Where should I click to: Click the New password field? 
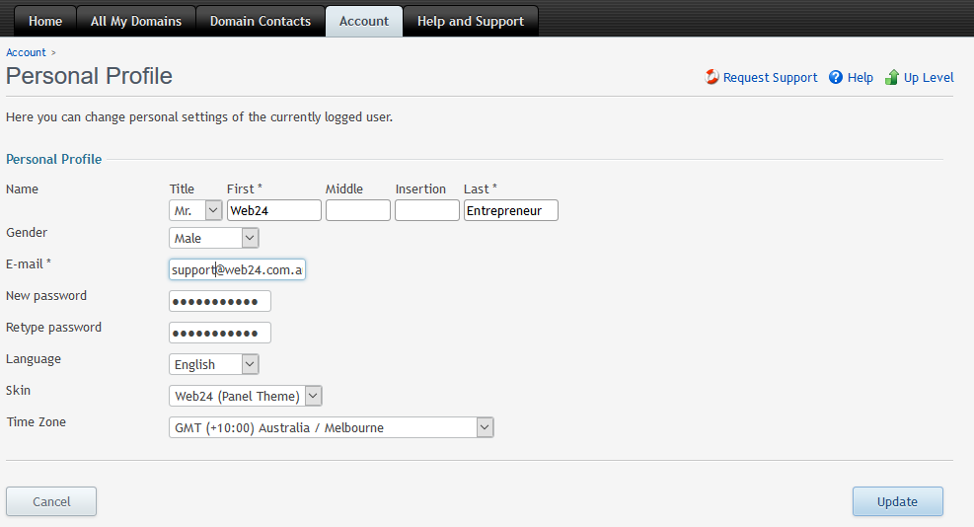pyautogui.click(x=219, y=301)
